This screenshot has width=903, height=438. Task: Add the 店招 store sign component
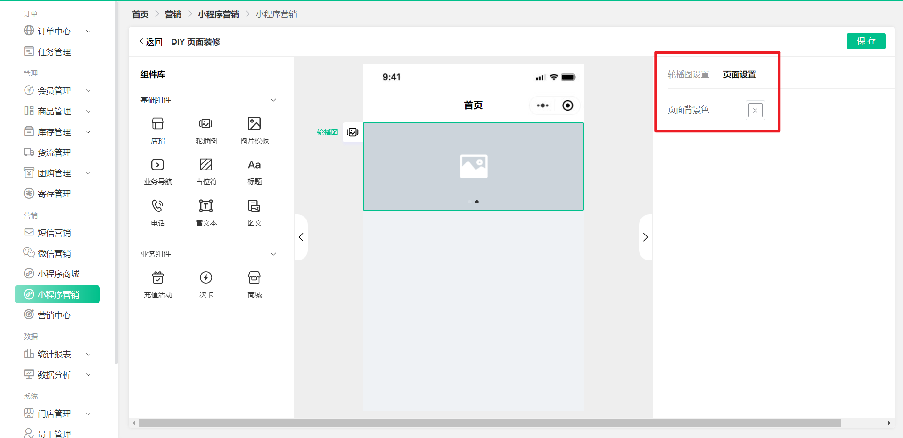pyautogui.click(x=158, y=130)
